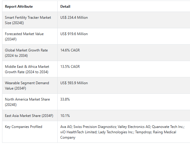Click the 'Detail' column header
The image size is (190, 144).
[65, 6]
